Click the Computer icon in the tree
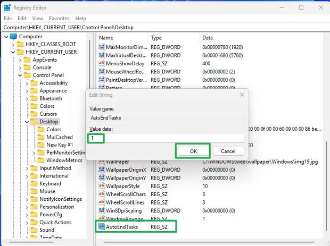 click(x=13, y=37)
